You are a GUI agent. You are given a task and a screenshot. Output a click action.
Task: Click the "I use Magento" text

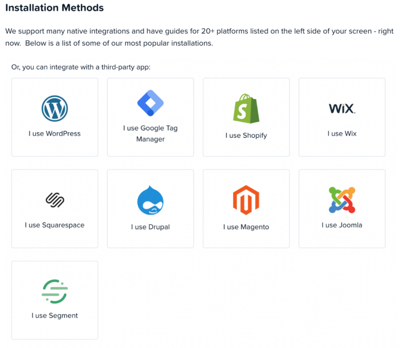246,227
